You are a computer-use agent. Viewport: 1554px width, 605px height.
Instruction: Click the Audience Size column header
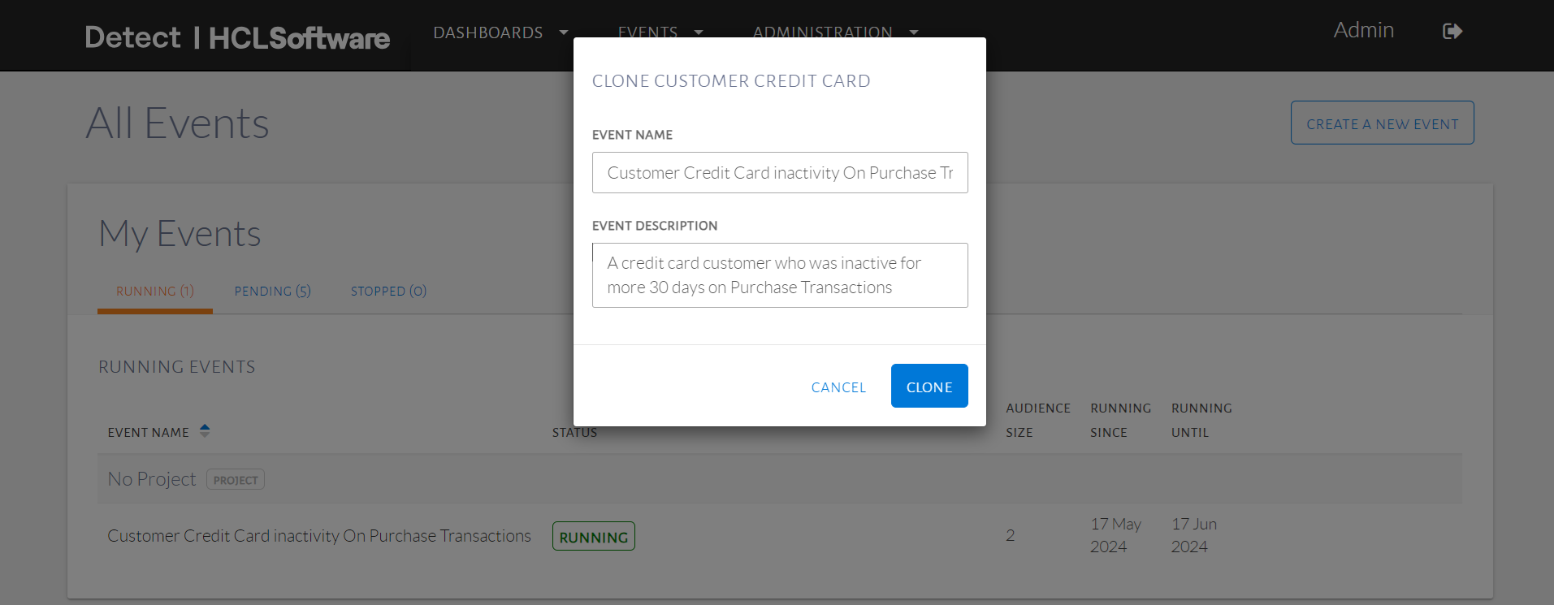click(1037, 420)
